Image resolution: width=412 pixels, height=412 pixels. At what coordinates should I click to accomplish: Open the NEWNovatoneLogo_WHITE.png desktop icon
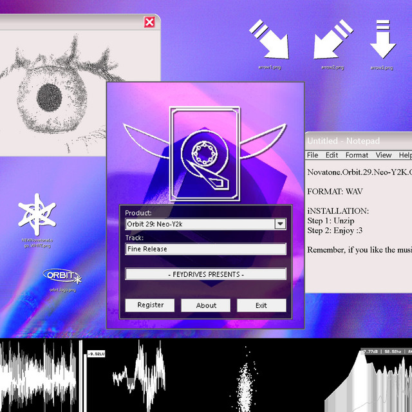[37, 218]
